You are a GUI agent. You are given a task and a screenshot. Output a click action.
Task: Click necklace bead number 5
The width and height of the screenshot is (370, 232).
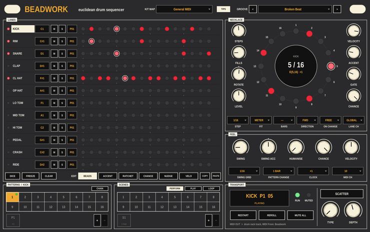point(331,66)
